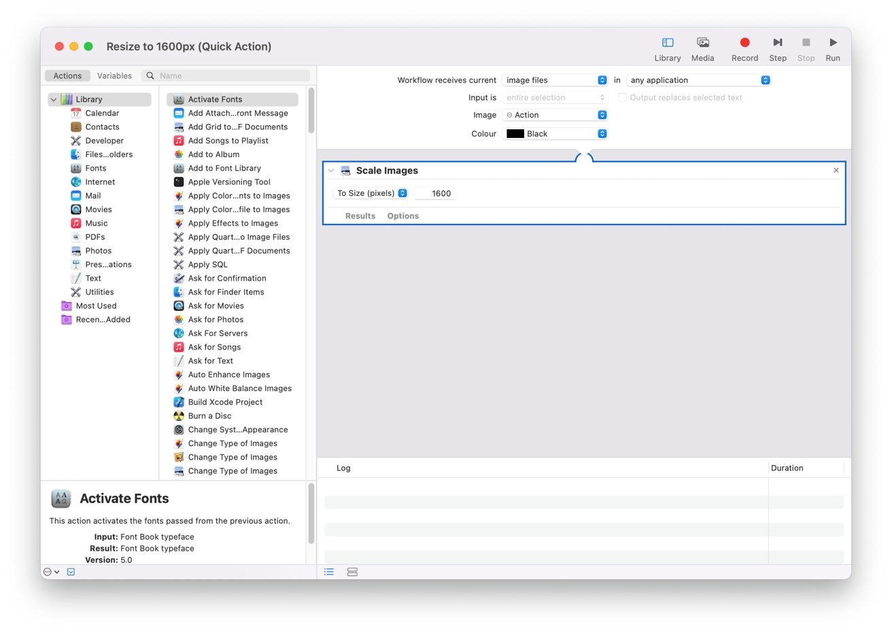Image resolution: width=892 pixels, height=633 pixels.
Task: Collapse the Scale Images action chevron
Action: point(331,171)
